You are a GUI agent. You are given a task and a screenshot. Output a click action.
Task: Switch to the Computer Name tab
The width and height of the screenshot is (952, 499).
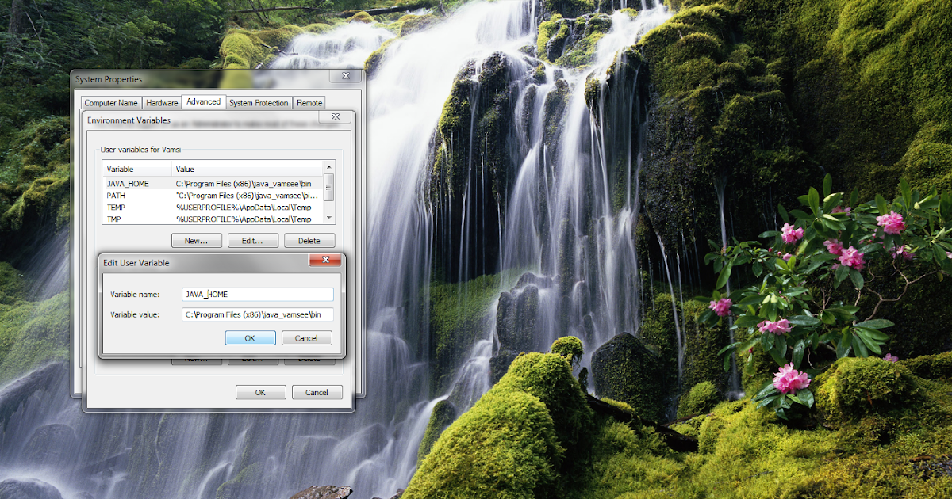(111, 103)
